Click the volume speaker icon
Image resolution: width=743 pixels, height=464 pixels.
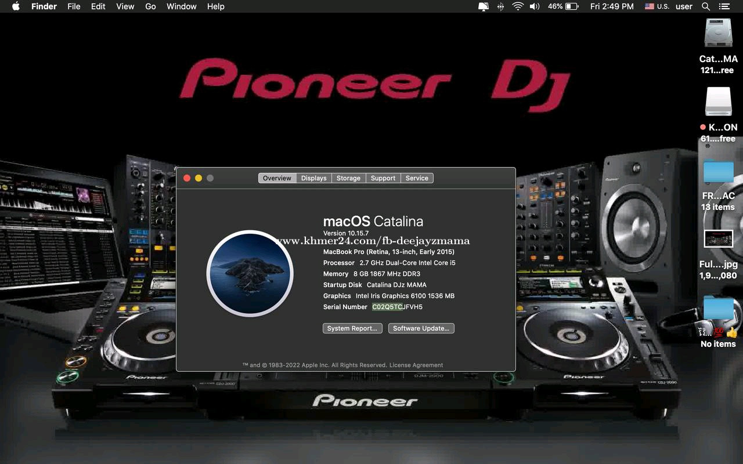coord(535,6)
